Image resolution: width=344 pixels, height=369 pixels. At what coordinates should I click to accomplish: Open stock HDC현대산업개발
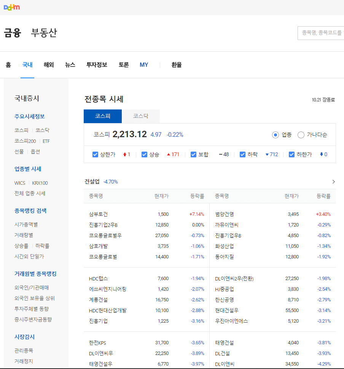pyautogui.click(x=108, y=310)
